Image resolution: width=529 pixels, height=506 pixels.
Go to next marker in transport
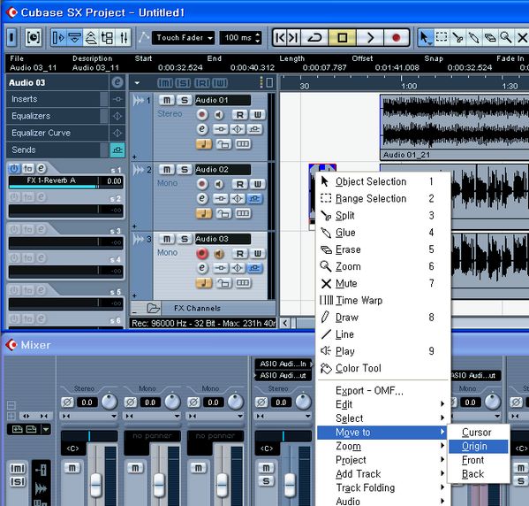coord(293,37)
